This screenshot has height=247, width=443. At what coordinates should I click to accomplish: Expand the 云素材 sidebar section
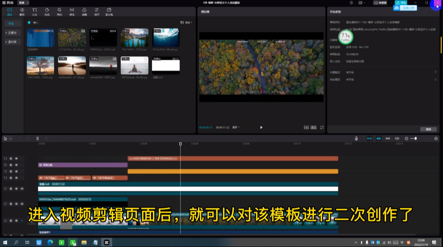click(x=12, y=33)
